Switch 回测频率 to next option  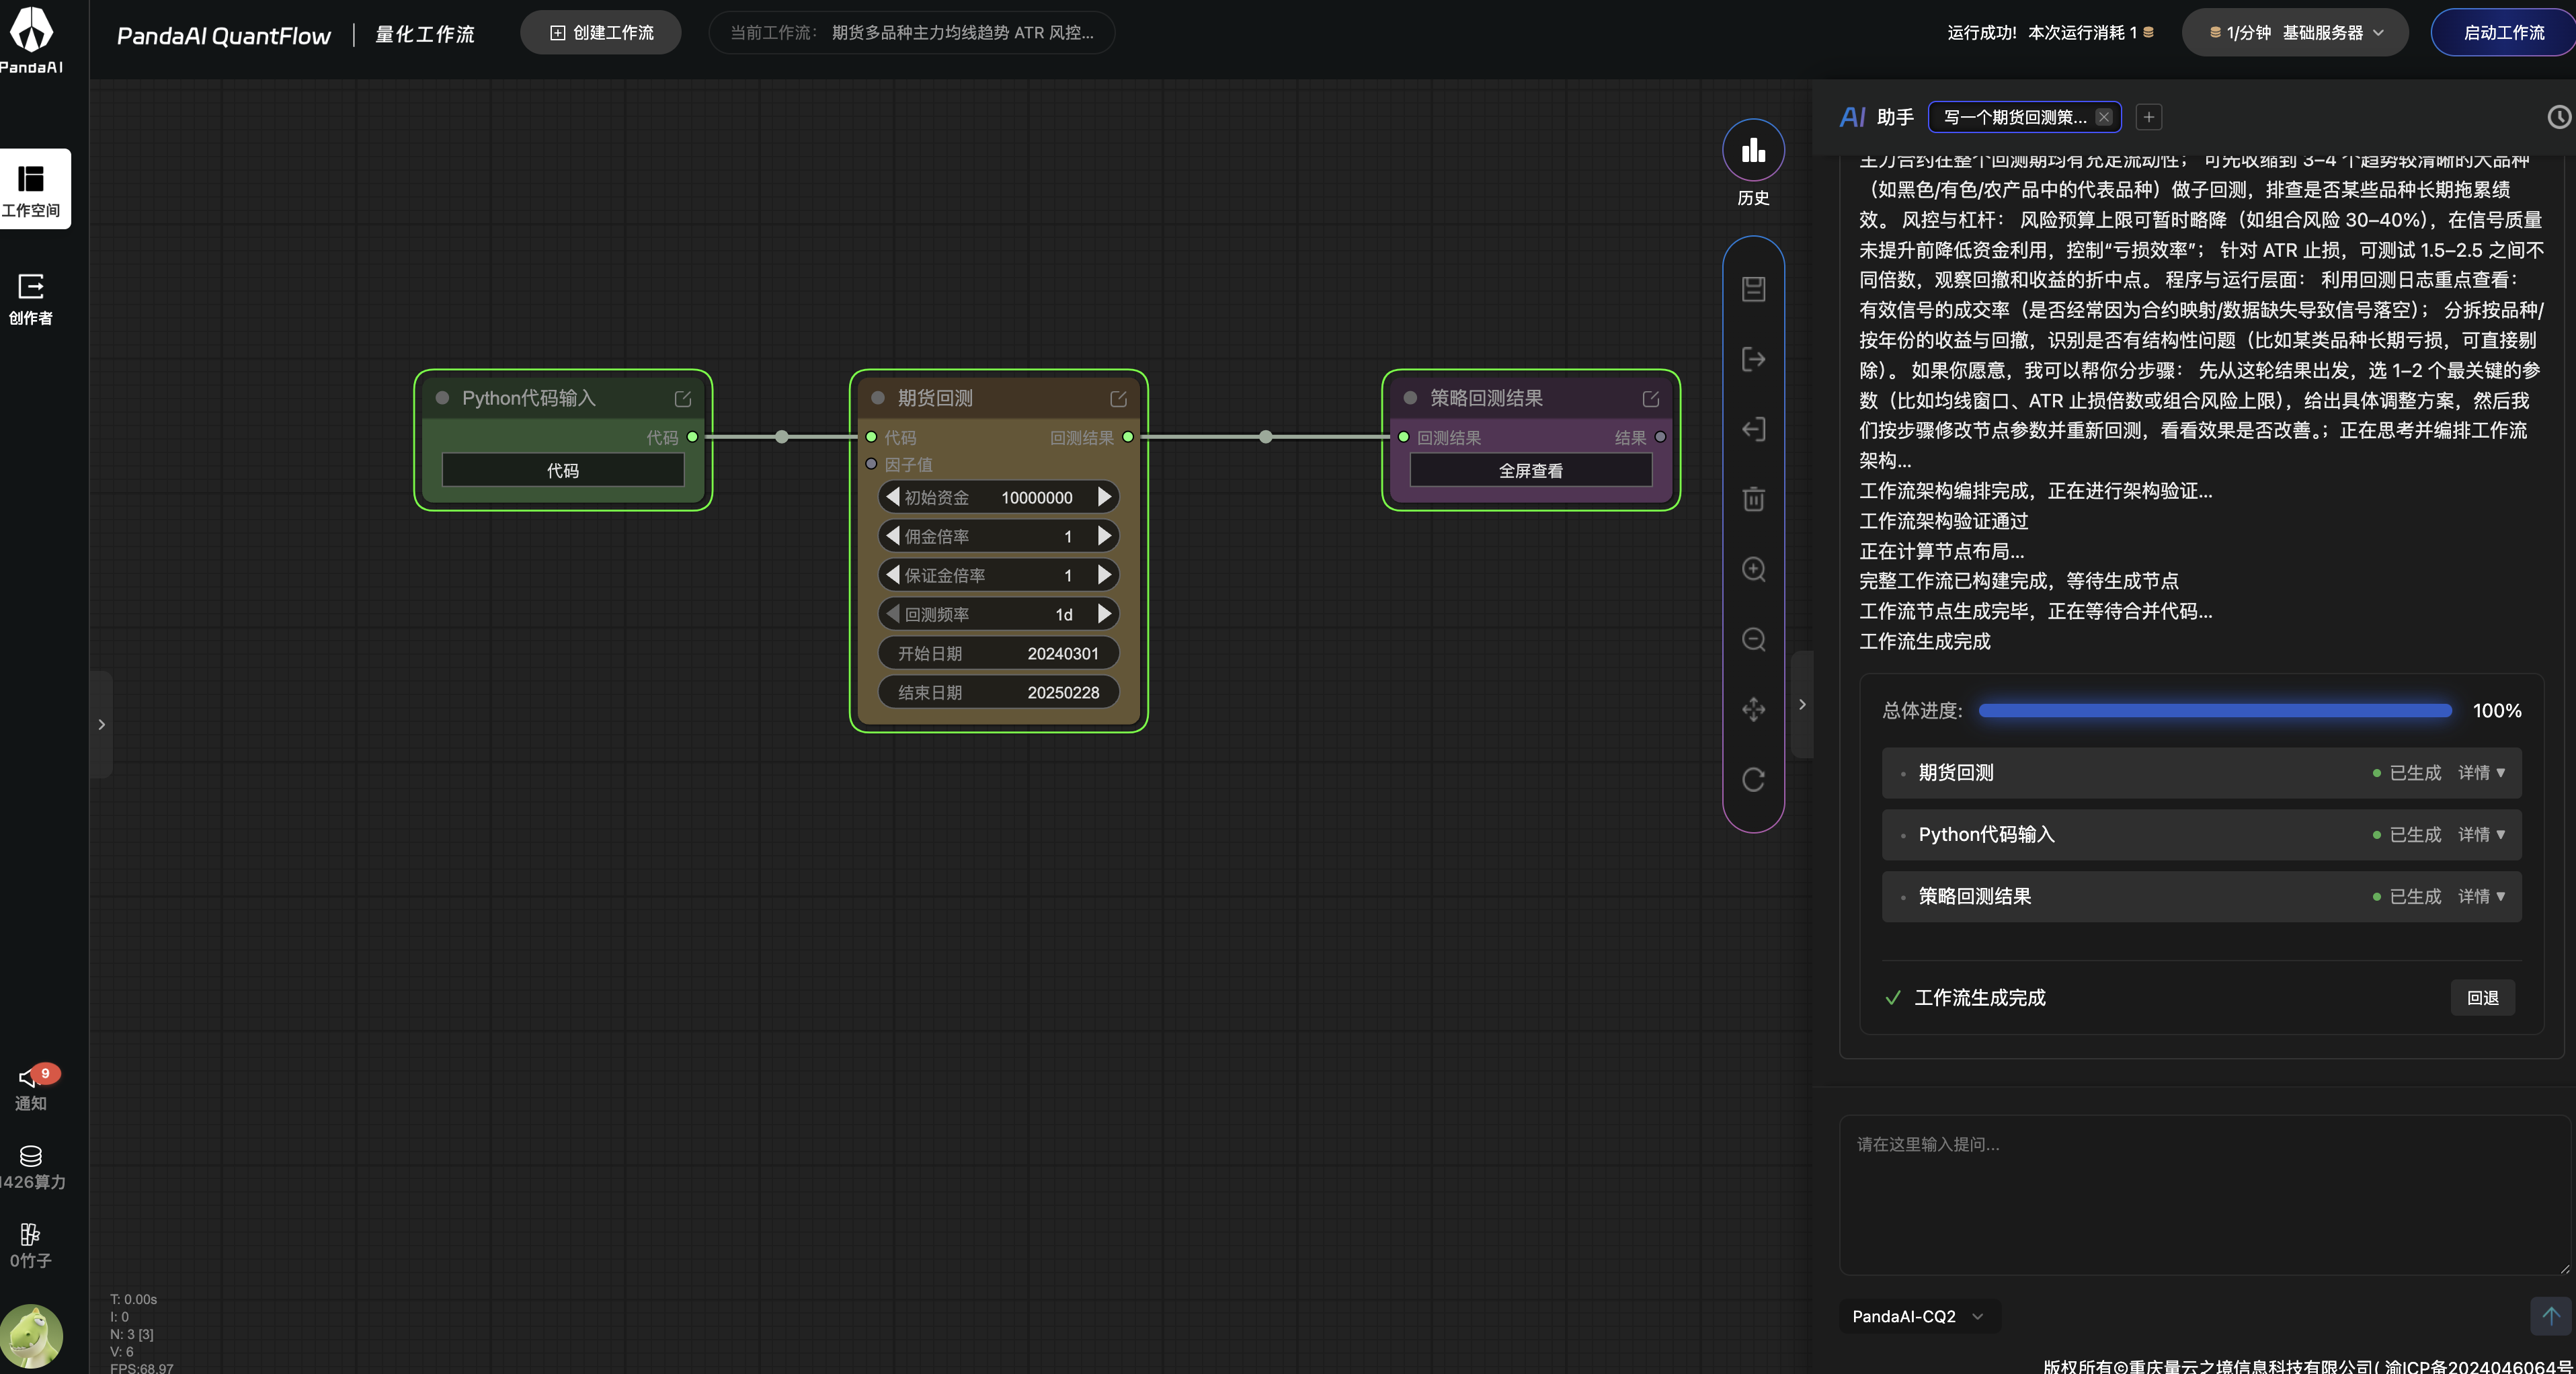(x=1104, y=614)
